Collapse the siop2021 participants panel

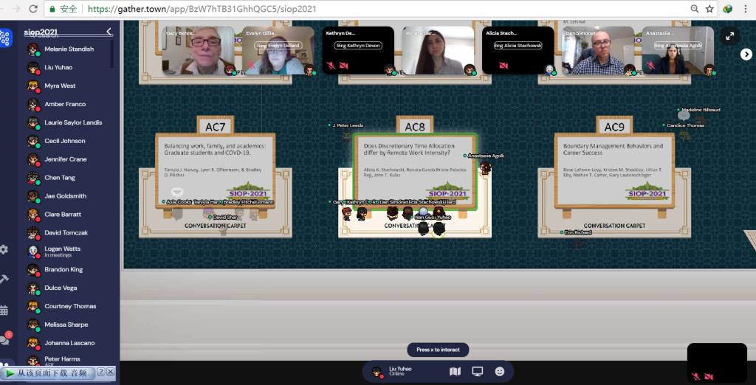pyautogui.click(x=109, y=32)
